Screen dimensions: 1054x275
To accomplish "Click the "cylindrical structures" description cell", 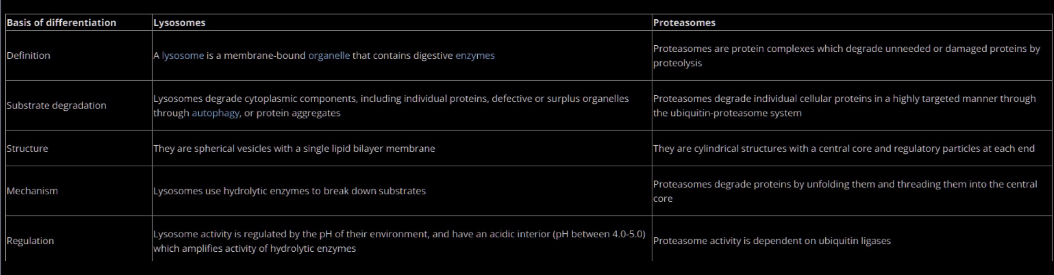I will [843, 148].
